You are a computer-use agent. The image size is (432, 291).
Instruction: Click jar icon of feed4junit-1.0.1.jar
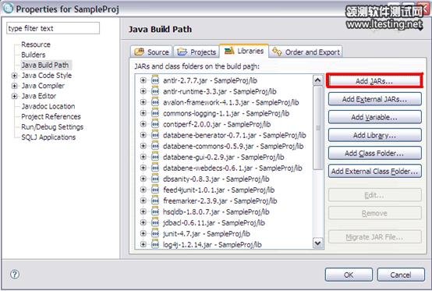coord(155,190)
